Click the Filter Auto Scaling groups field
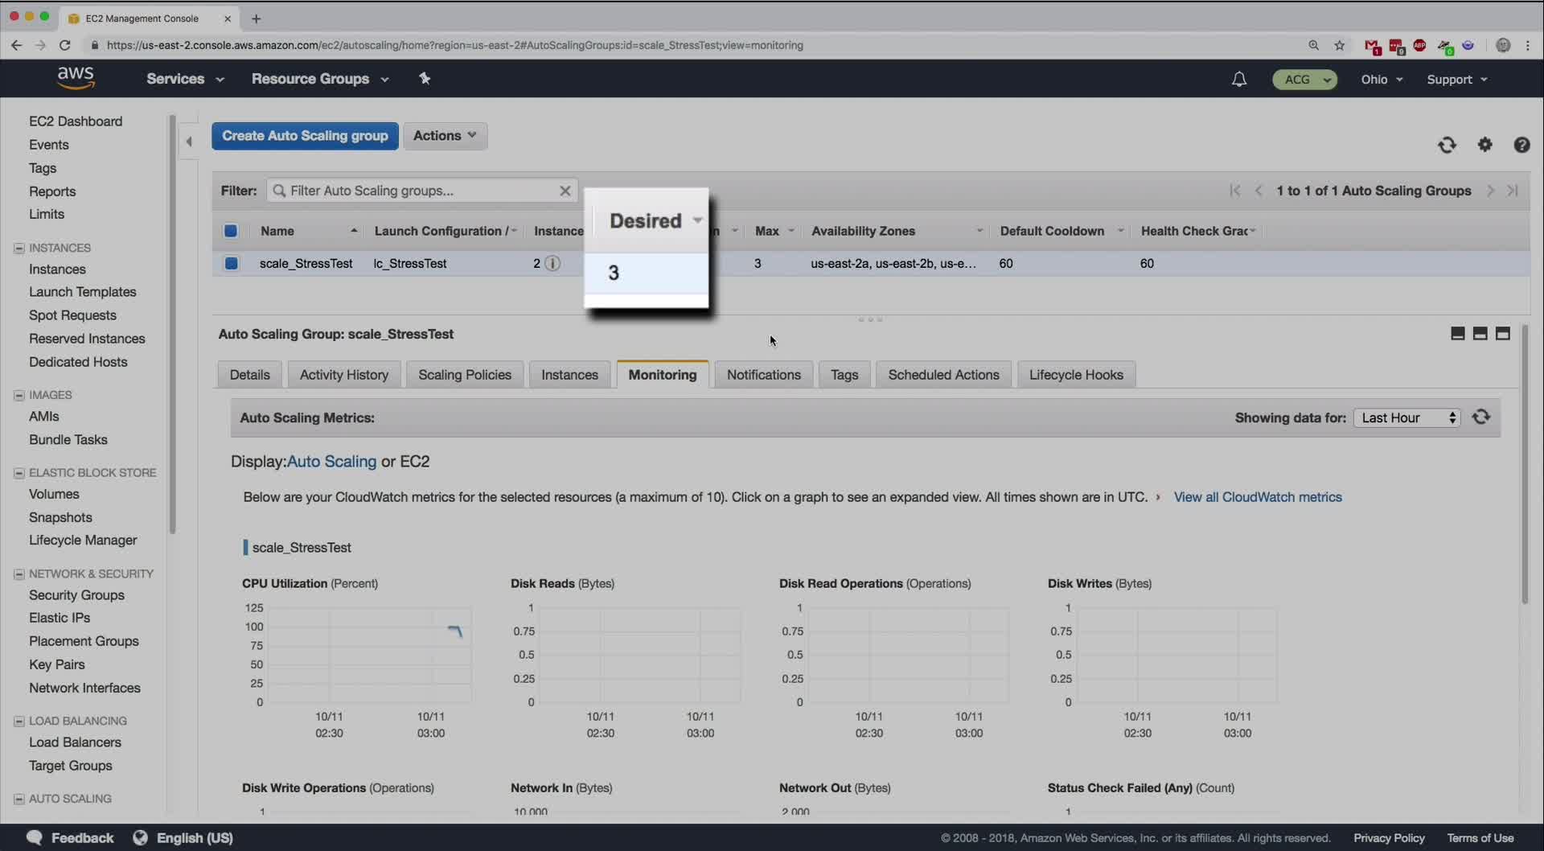This screenshot has height=851, width=1544. [x=422, y=191]
